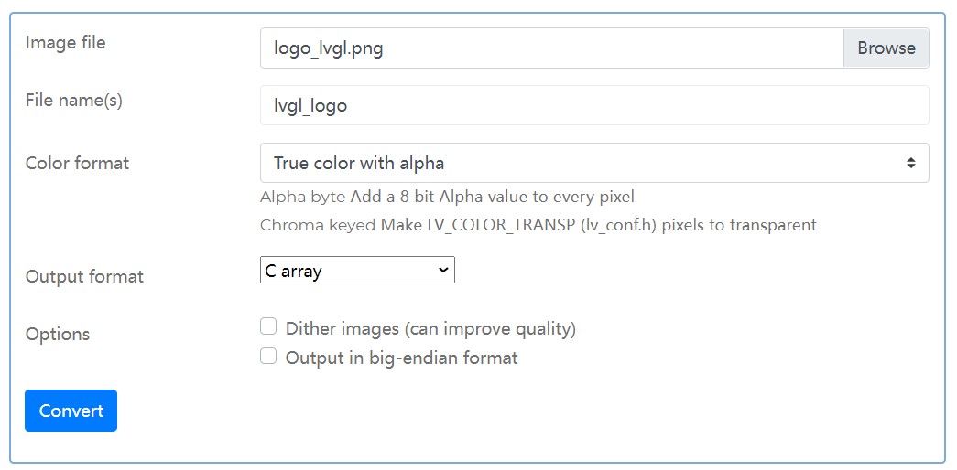This screenshot has width=957, height=470.
Task: Click the 'Options' label
Action: (x=58, y=335)
